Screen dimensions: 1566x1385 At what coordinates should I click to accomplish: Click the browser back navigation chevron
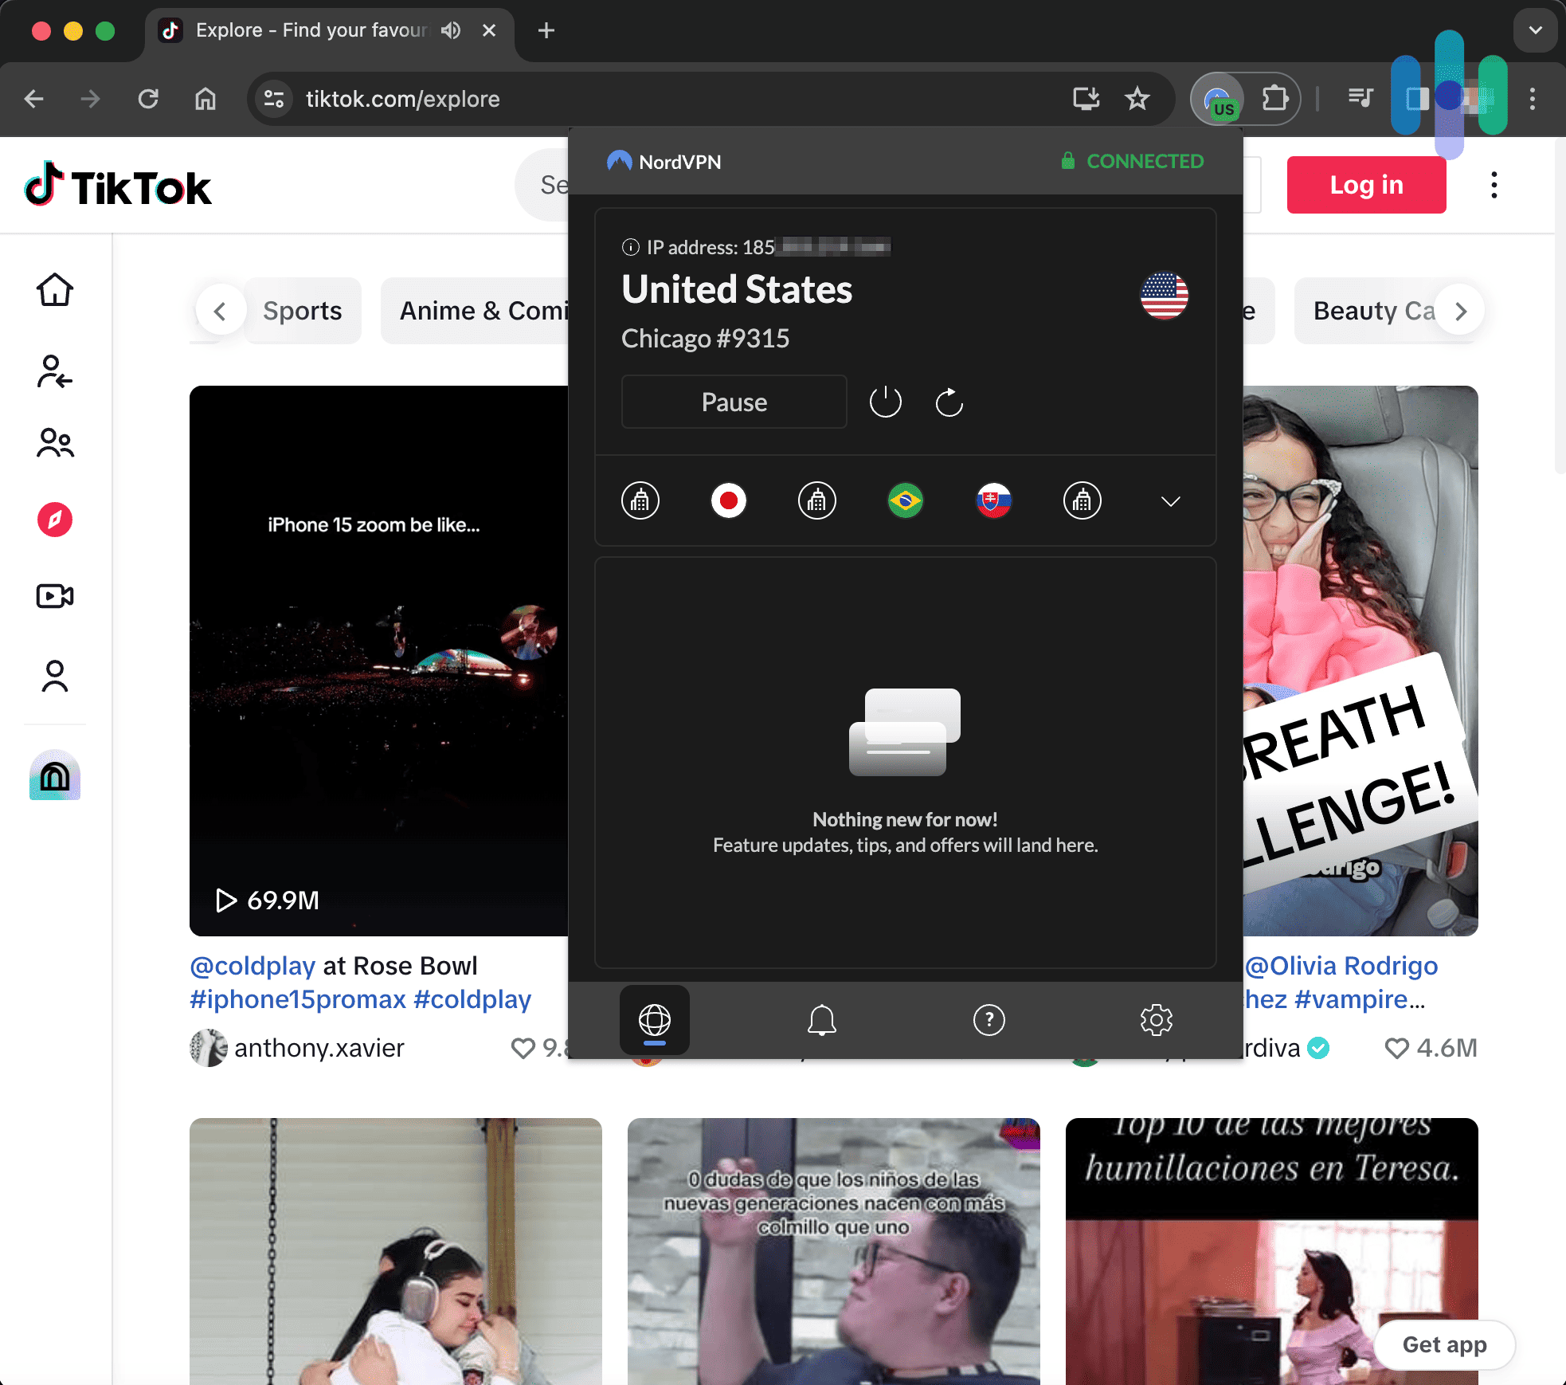pyautogui.click(x=33, y=97)
